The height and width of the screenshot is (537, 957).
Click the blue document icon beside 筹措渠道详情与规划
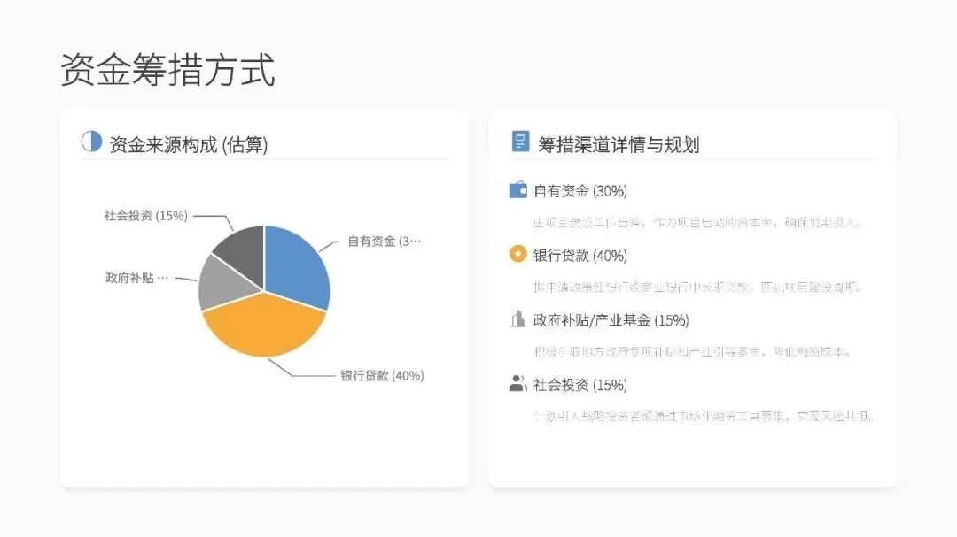[520, 142]
